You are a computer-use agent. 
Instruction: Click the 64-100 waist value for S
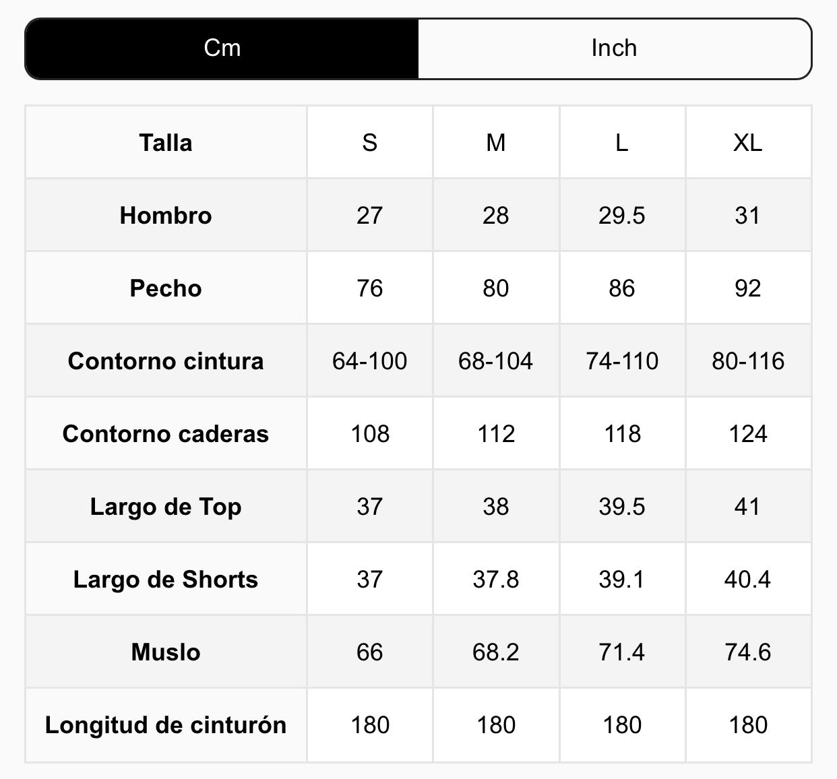pos(369,361)
